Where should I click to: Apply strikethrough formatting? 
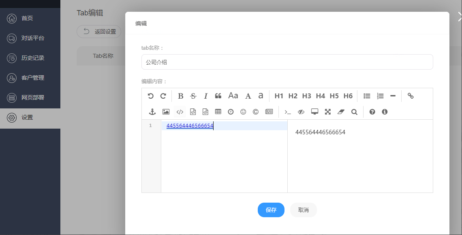[x=193, y=96]
